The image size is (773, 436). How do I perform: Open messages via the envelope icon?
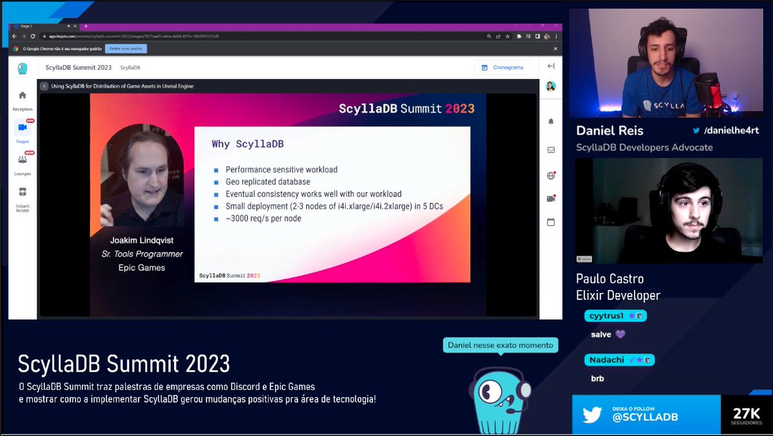point(551,149)
